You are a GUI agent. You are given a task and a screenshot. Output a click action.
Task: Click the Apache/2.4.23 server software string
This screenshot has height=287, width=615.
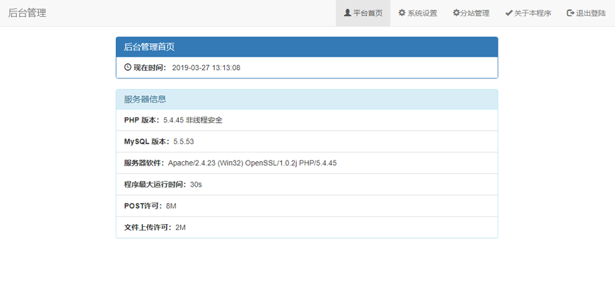(252, 163)
